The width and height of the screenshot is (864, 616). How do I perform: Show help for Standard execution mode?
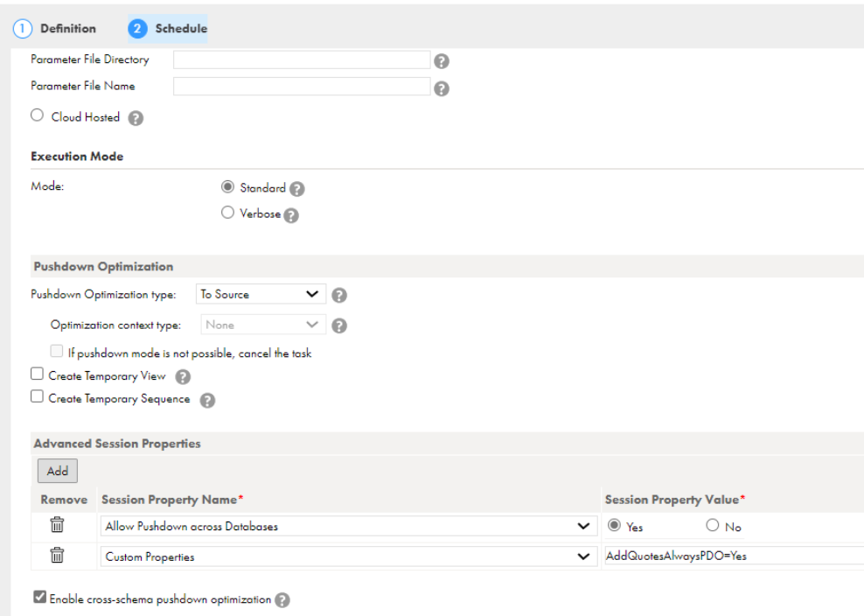pos(297,189)
